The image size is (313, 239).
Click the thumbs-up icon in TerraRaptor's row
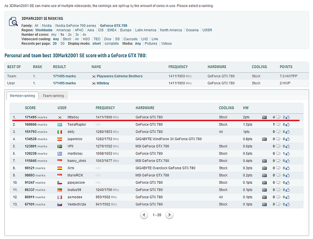click(287, 125)
